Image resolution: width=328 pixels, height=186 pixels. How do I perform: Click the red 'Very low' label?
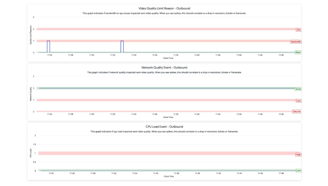(297, 111)
